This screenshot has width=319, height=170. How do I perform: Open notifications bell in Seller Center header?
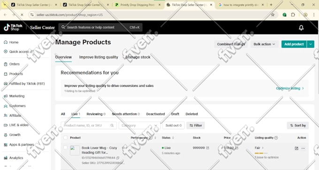pos(301,28)
